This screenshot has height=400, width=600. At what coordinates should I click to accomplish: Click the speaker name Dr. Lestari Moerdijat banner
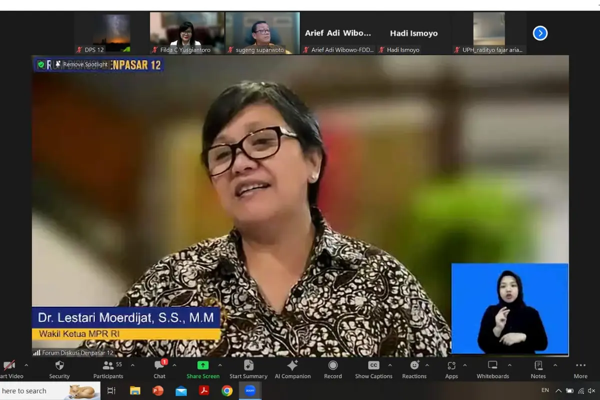(126, 317)
